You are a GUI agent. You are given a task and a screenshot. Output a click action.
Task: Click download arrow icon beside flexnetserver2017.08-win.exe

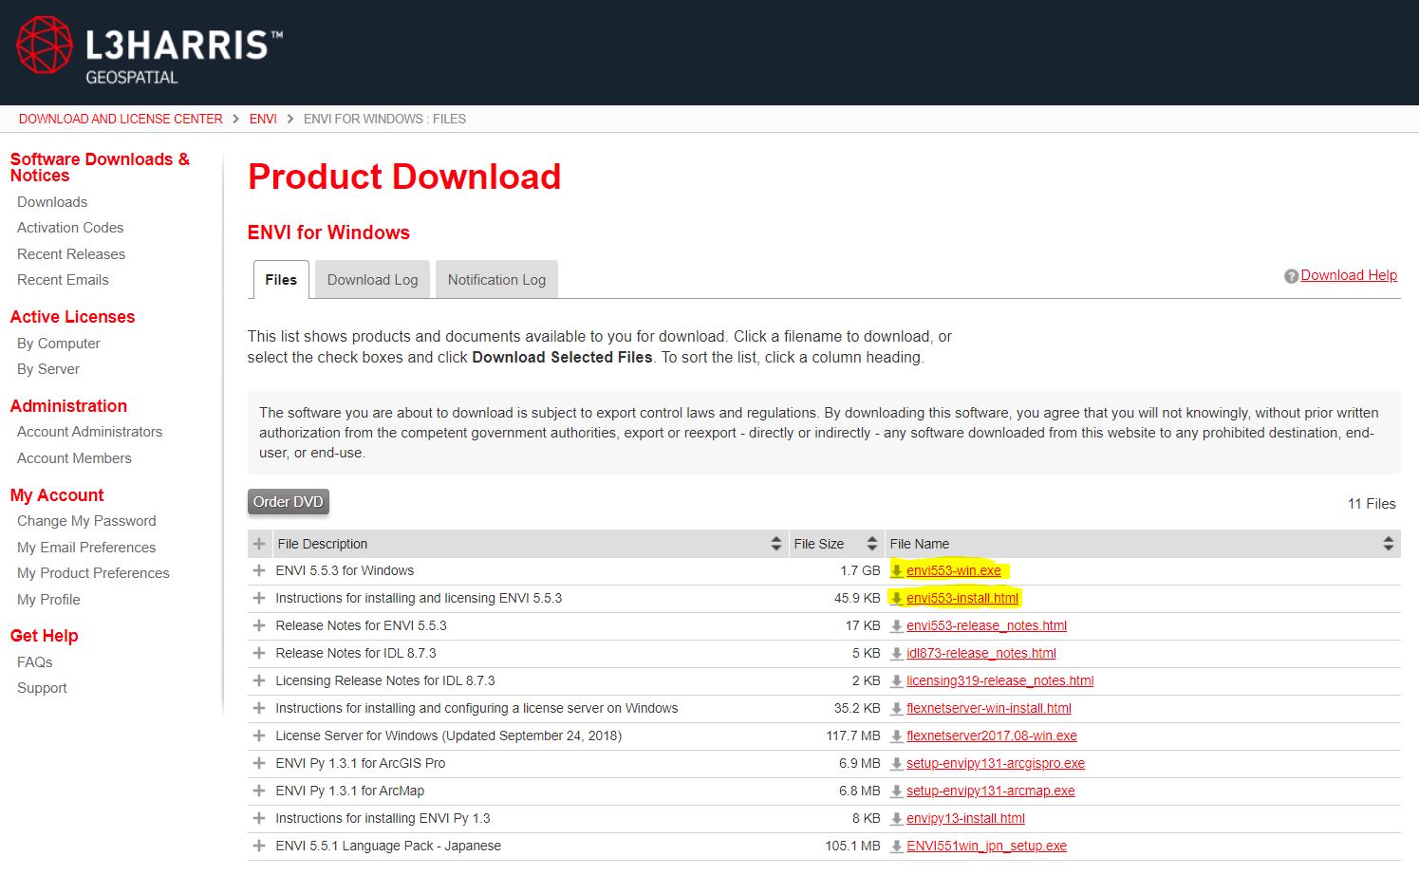coord(896,736)
